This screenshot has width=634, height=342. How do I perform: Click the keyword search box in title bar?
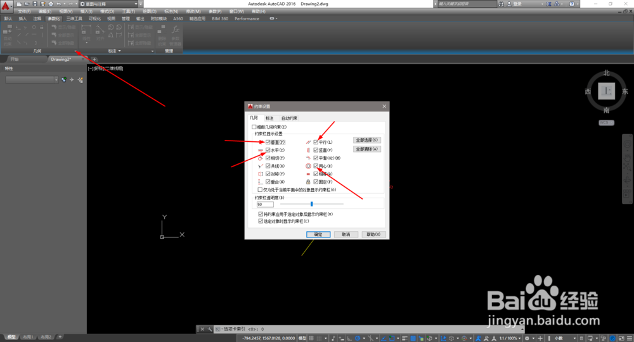point(466,4)
